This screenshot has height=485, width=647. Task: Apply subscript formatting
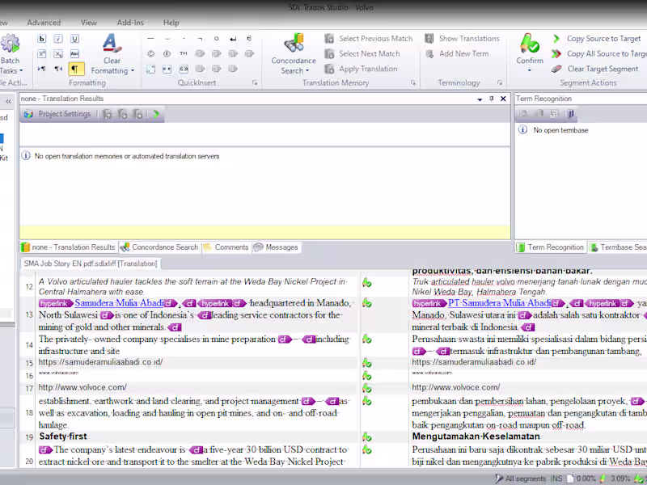tap(58, 53)
